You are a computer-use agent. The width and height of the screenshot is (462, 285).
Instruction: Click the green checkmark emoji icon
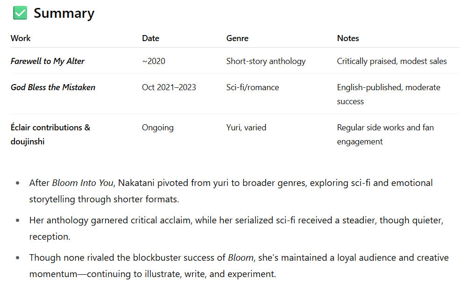pos(20,13)
